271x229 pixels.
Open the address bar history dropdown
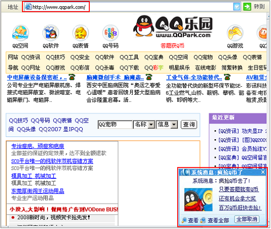pyautogui.click(x=237, y=7)
